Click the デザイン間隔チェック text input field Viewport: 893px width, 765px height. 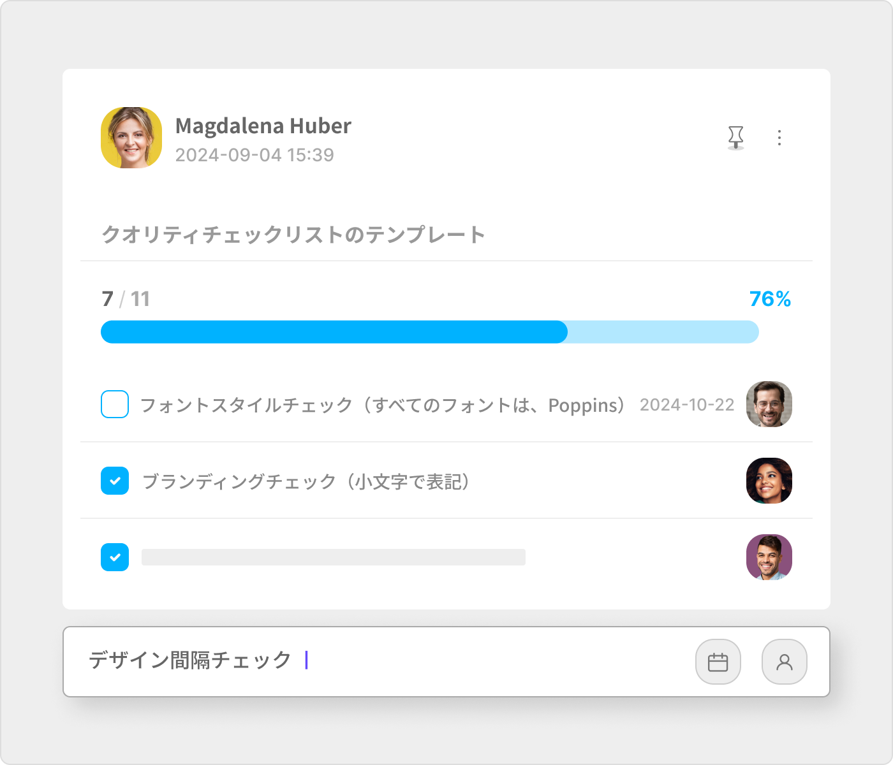(383, 661)
